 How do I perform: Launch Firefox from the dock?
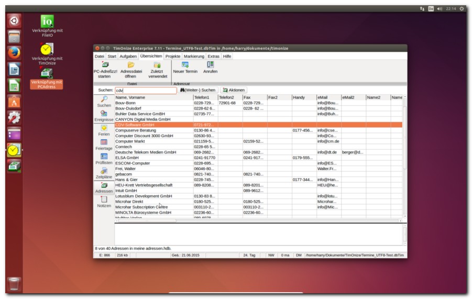(x=14, y=53)
